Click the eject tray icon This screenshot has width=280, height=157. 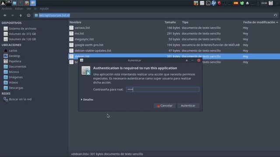click(x=247, y=3)
